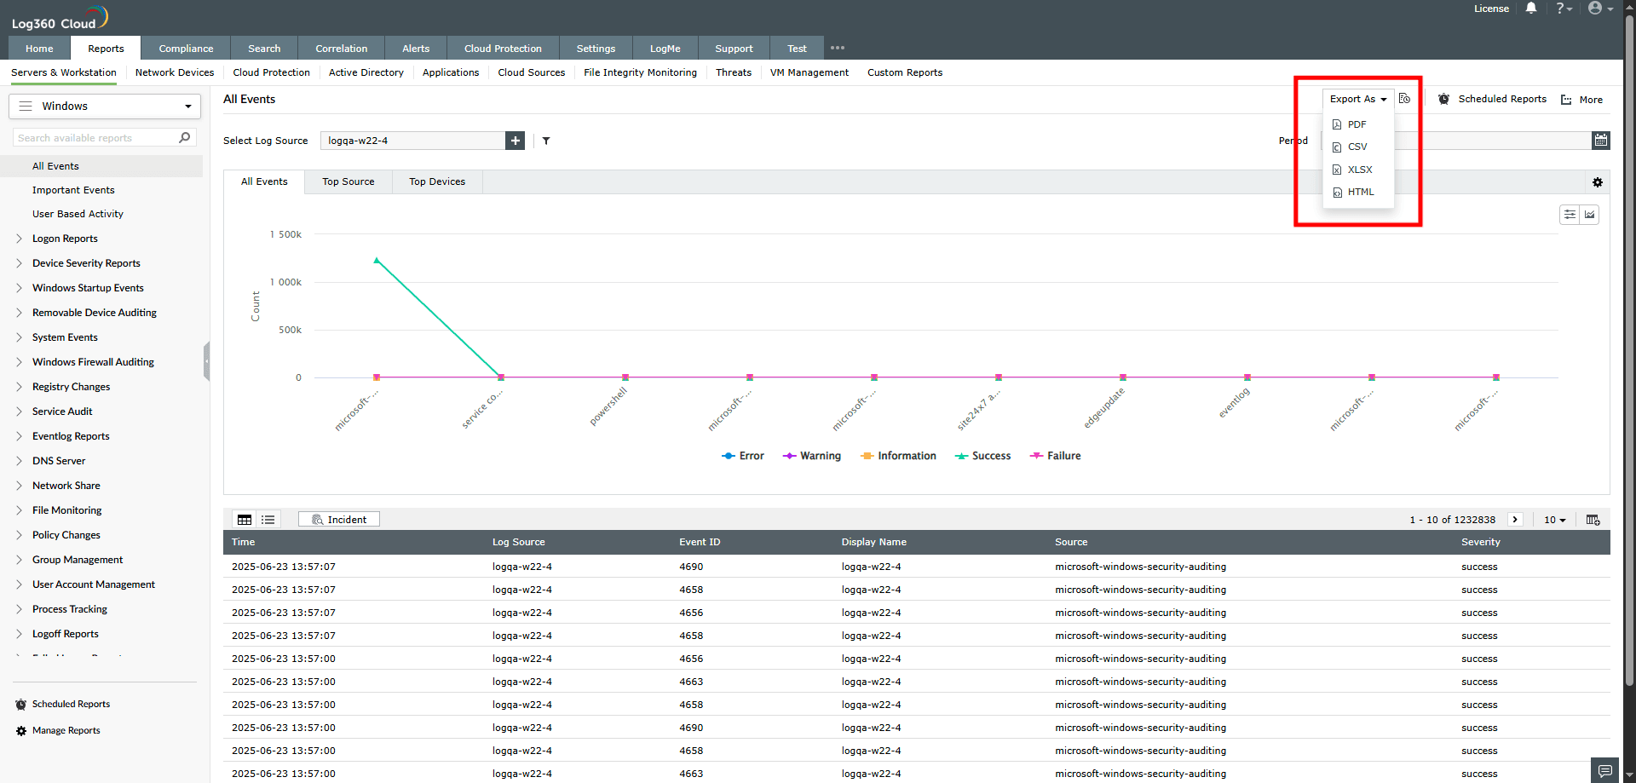
Task: Toggle the Warning legend entry off
Action: point(811,456)
